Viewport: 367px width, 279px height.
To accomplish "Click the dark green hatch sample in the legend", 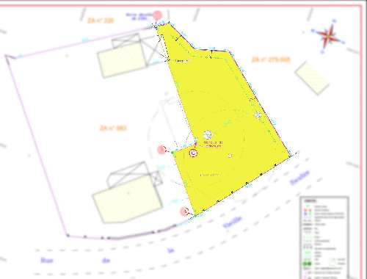I will pos(308,264).
